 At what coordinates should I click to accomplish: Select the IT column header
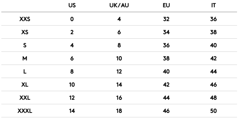[x=213, y=6]
